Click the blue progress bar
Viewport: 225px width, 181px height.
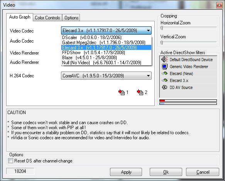[188, 104]
